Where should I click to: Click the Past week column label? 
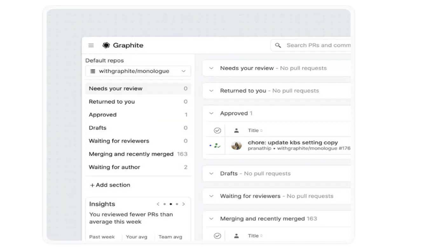102,237
